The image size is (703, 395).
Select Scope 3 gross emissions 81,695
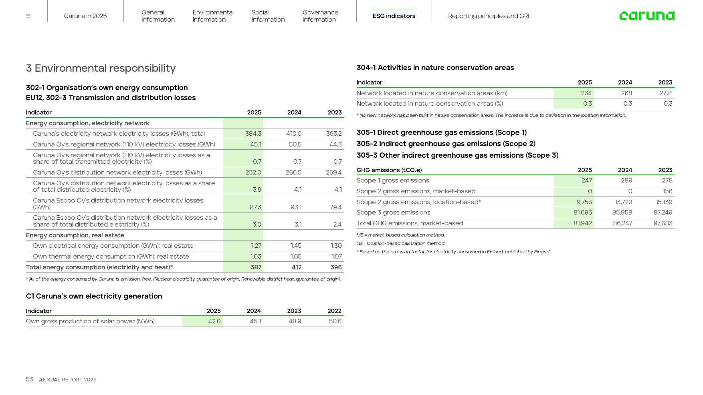click(583, 213)
